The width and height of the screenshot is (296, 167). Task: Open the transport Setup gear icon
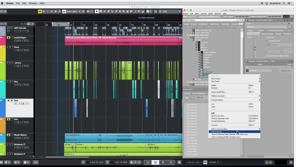[291, 162]
